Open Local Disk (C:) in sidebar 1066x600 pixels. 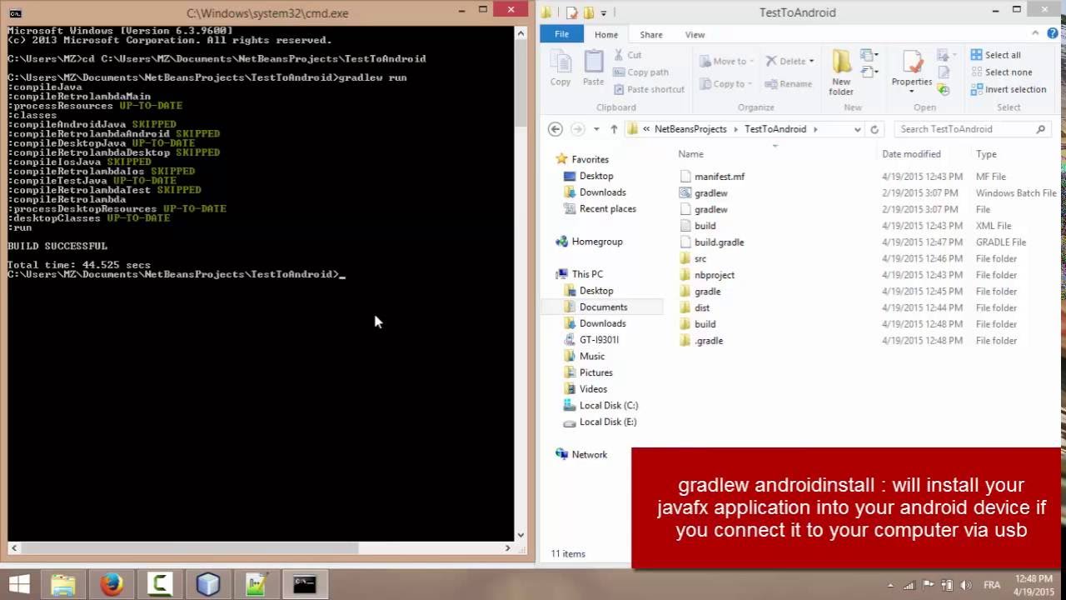(x=608, y=405)
